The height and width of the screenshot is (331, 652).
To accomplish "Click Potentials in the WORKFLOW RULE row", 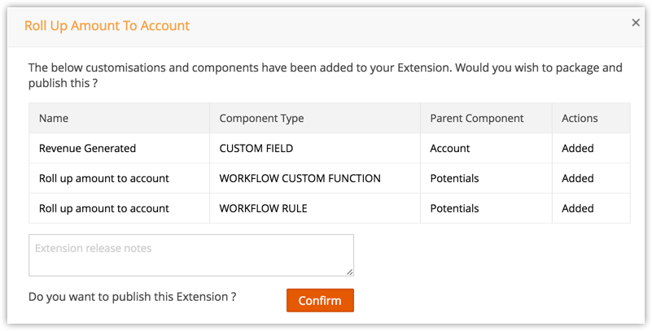I will [x=454, y=208].
